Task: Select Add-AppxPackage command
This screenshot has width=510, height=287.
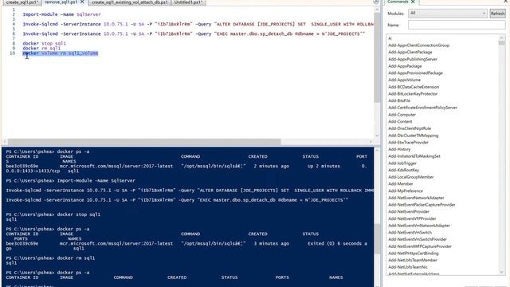Action: [x=405, y=66]
